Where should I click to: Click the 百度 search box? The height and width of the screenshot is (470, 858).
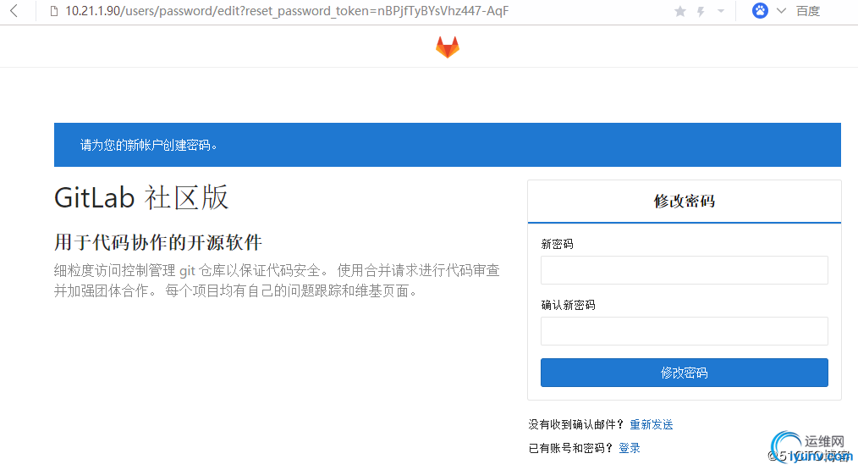point(808,11)
